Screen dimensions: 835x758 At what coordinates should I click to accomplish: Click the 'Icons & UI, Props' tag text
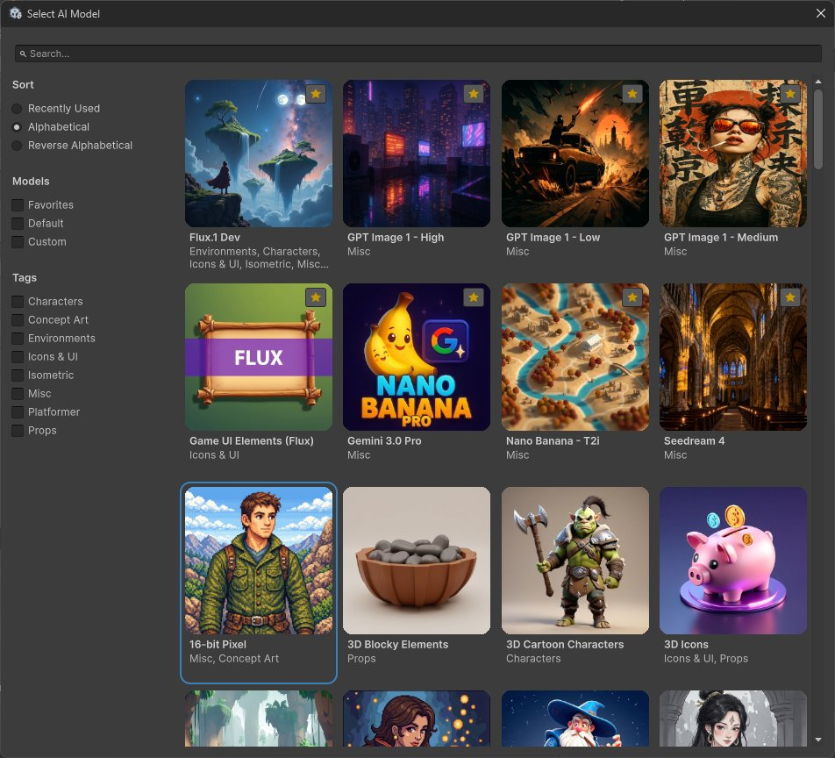coord(706,658)
